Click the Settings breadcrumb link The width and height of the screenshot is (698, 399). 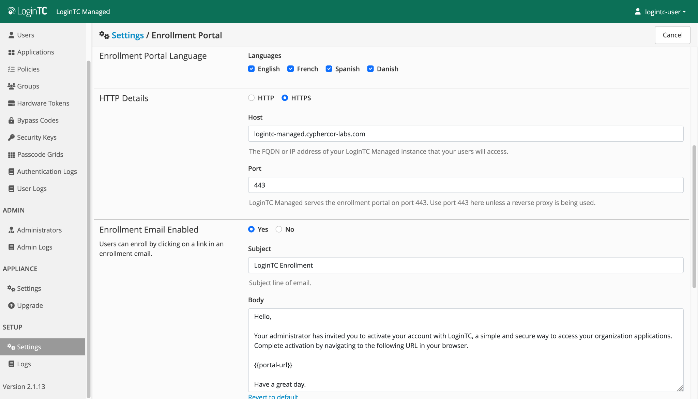pos(127,35)
